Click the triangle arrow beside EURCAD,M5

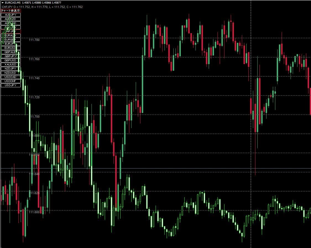point(2,3)
